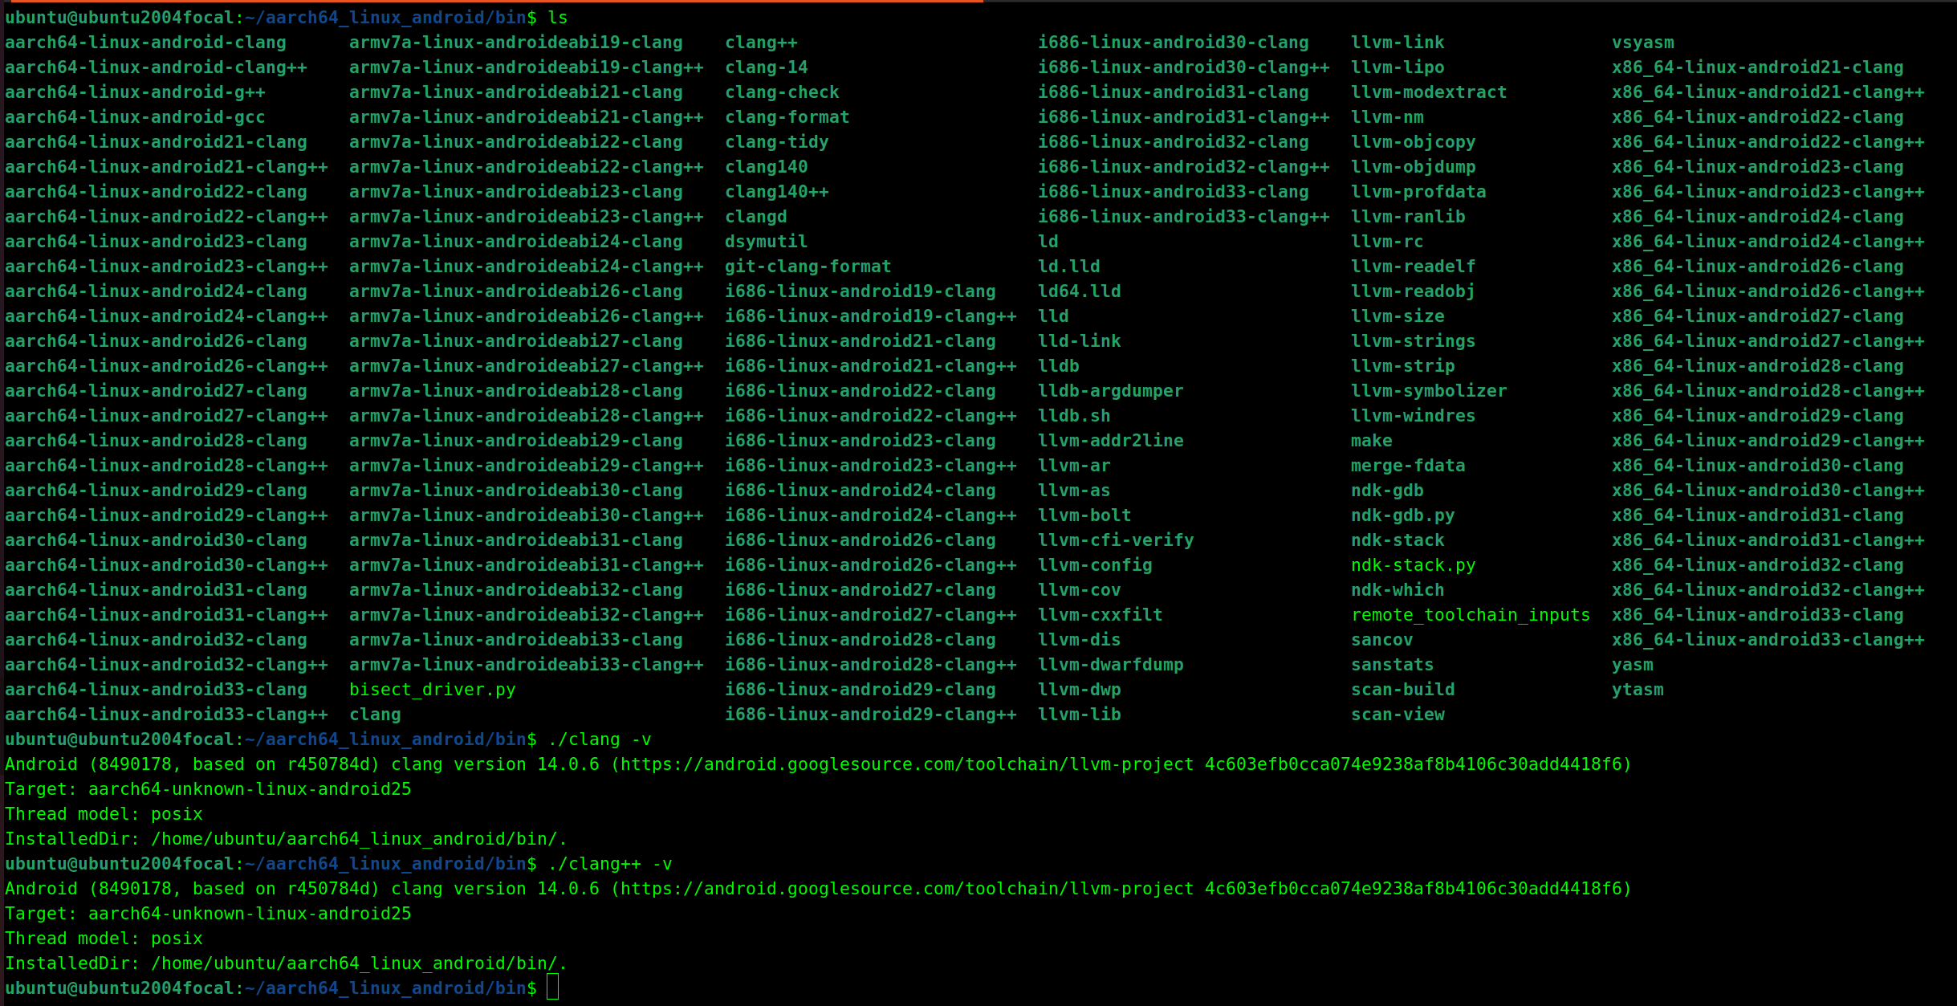Select llvm-profdata in the listing
This screenshot has width=1957, height=1006.
(x=1418, y=192)
